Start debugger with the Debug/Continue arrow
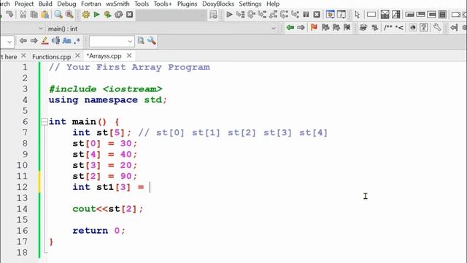The width and height of the screenshot is (467, 263). pos(229,15)
